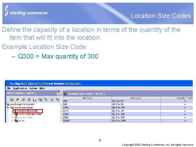Click the 'Qty Max 2000' description cell

coord(136,121)
